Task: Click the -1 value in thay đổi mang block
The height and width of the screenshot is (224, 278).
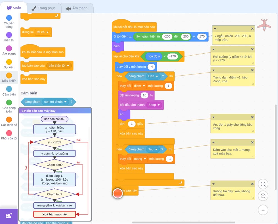Action: click(169, 159)
